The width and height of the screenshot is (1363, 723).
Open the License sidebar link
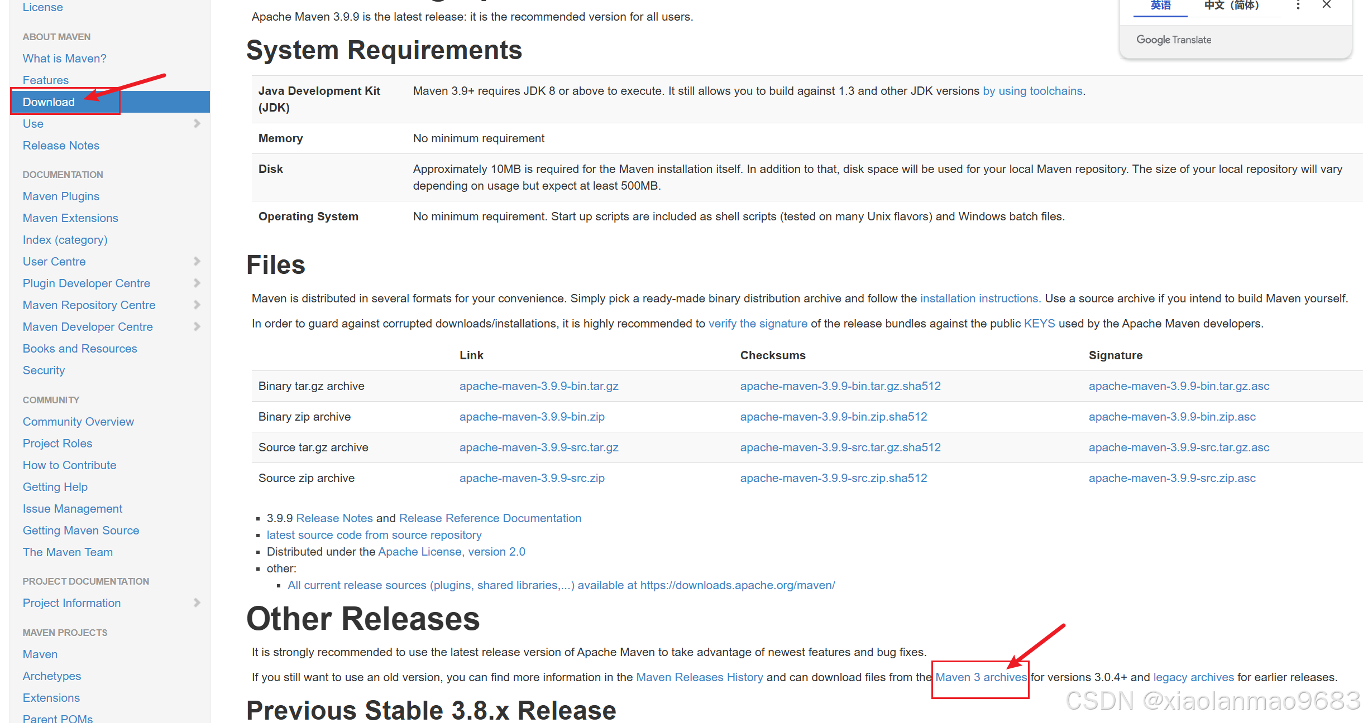(x=42, y=7)
